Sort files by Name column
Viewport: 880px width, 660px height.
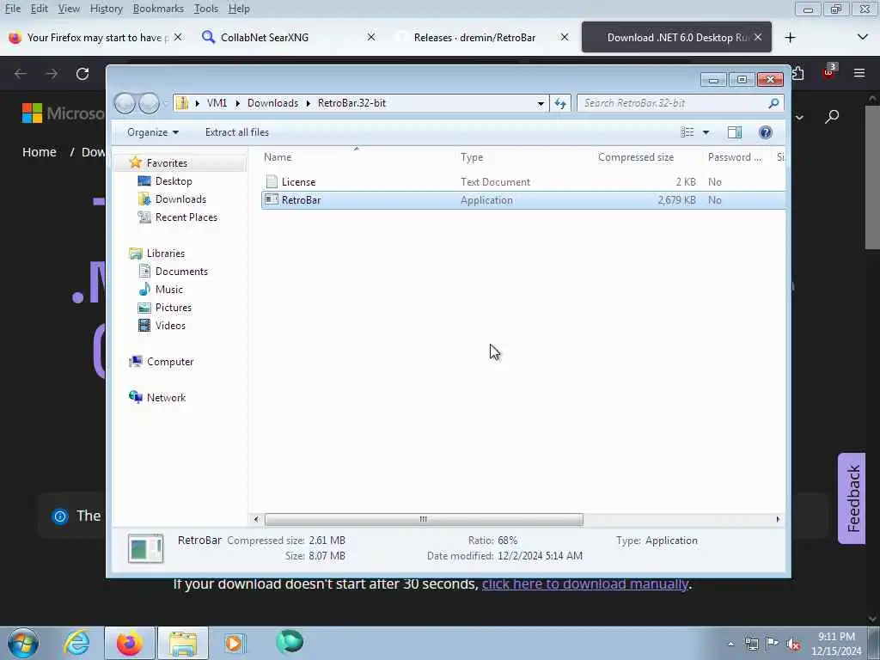[x=359, y=157]
